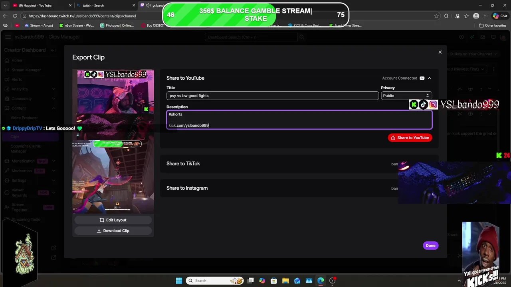Open Microsoft Edge from the taskbar

pyautogui.click(x=321, y=281)
